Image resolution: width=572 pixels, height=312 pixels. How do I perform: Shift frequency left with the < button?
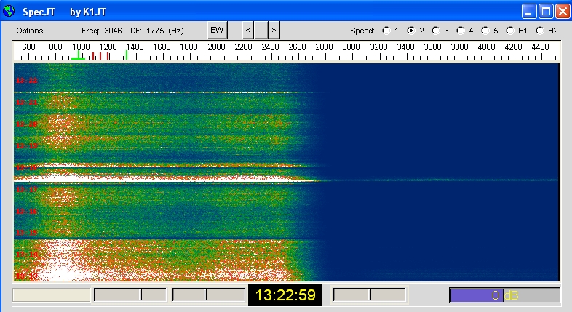[x=247, y=31]
